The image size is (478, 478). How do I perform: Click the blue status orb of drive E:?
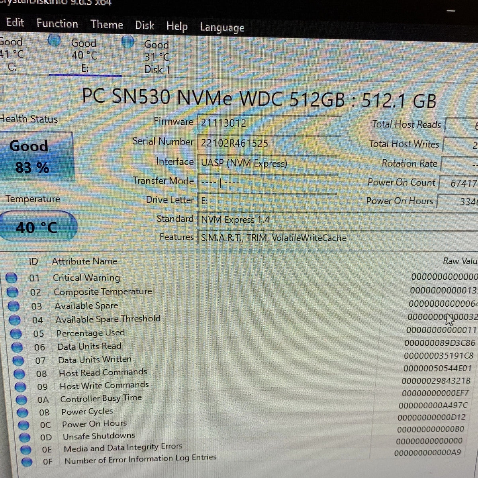(x=54, y=40)
